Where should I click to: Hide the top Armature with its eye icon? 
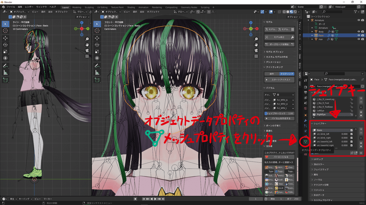pyautogui.click(x=359, y=20)
